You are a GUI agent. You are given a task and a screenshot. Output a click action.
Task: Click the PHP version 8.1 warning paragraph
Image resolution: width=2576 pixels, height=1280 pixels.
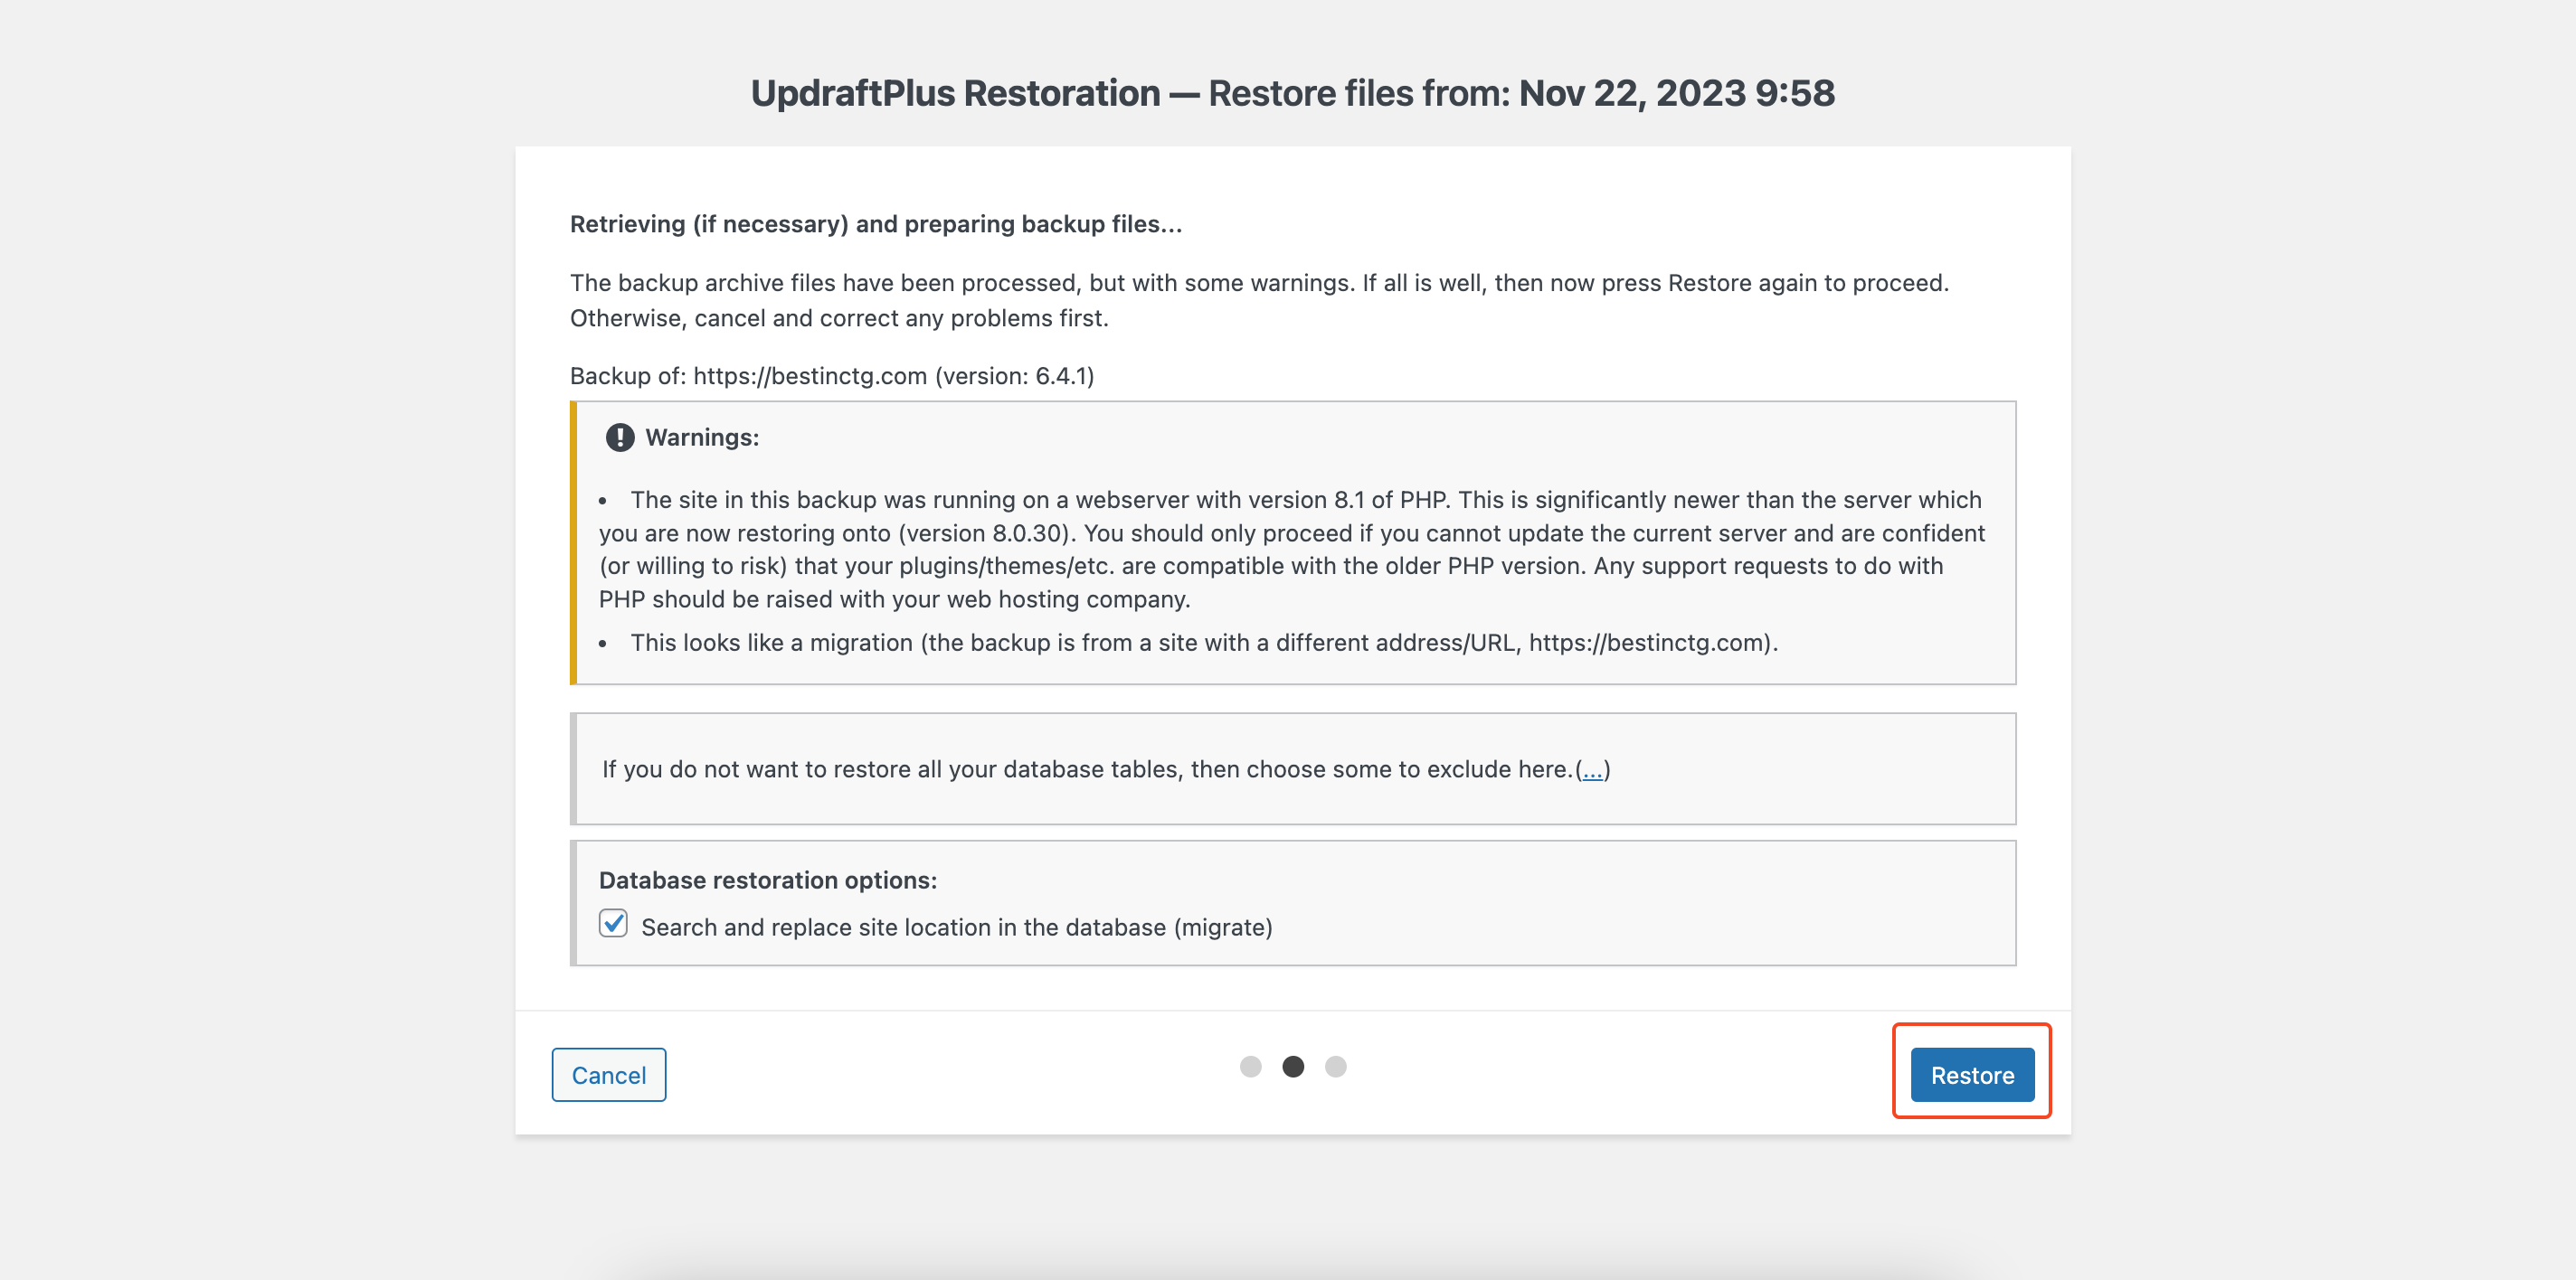(x=1292, y=549)
